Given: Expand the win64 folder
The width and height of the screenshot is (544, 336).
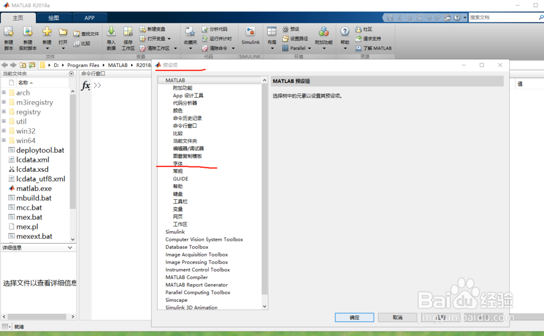Looking at the screenshot, I should (4, 140).
